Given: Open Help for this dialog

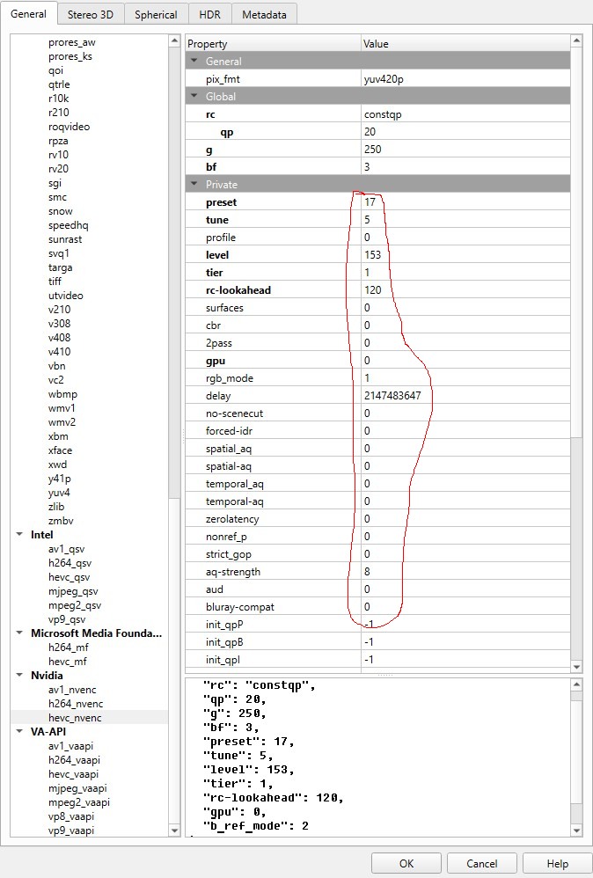Looking at the screenshot, I should pos(557,863).
